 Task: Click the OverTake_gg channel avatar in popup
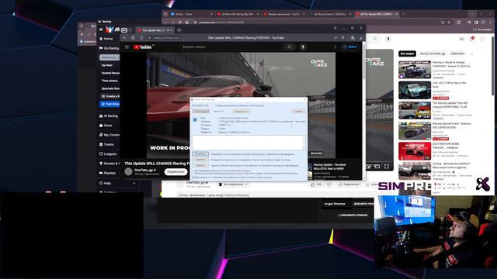pyautogui.click(x=128, y=172)
